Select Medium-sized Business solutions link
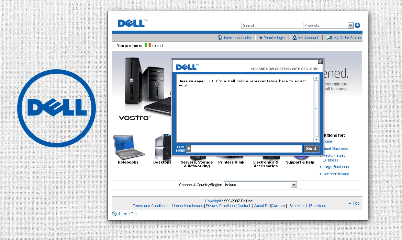The width and height of the screenshot is (402, 240). coord(334,158)
